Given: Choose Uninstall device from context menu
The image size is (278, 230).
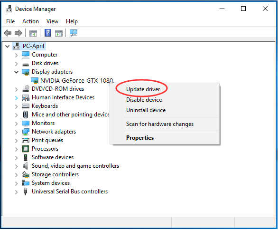Looking at the screenshot, I should pos(146,110).
